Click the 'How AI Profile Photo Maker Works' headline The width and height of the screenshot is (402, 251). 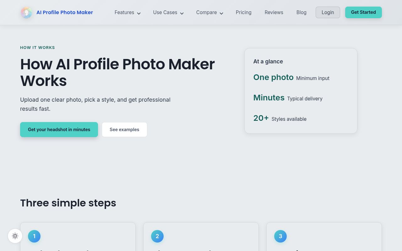(x=117, y=72)
